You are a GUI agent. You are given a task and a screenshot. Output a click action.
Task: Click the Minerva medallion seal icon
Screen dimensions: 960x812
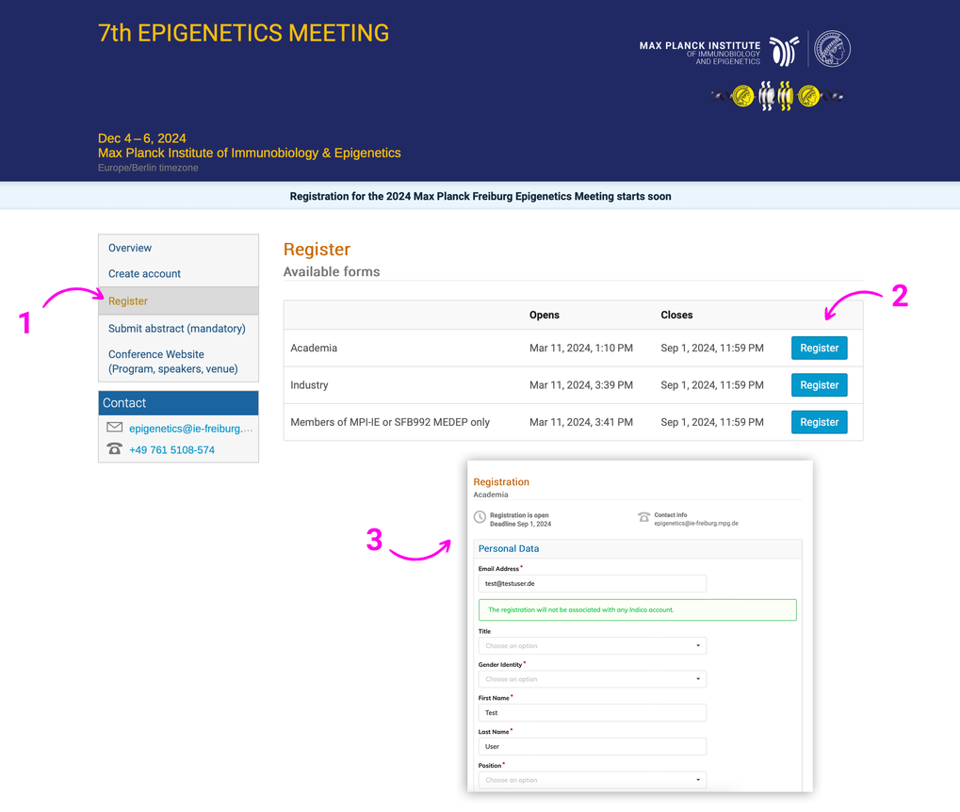click(x=832, y=48)
